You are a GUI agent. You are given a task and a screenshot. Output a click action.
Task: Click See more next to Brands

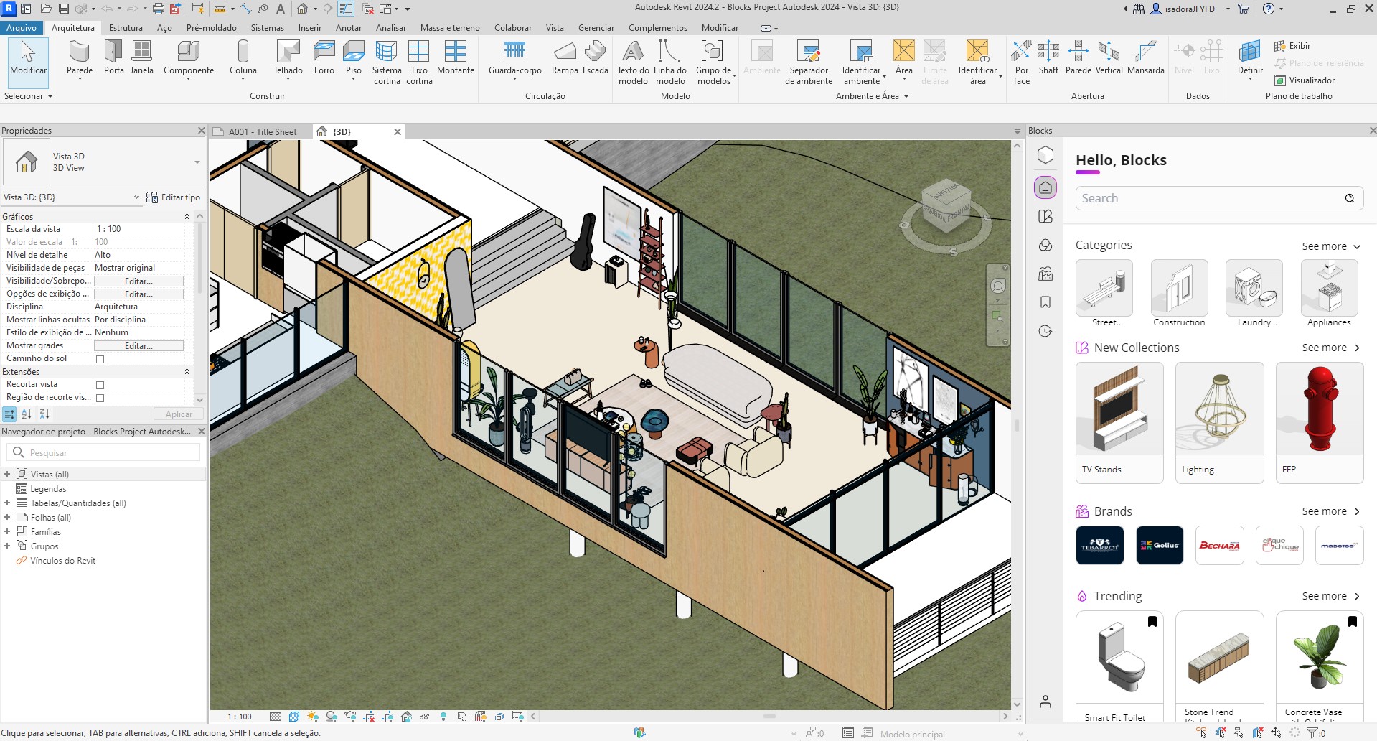coord(1331,511)
